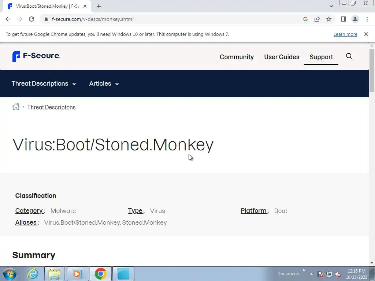Click the Chrome taskbar icon
Image resolution: width=375 pixels, height=281 pixels.
100,274
